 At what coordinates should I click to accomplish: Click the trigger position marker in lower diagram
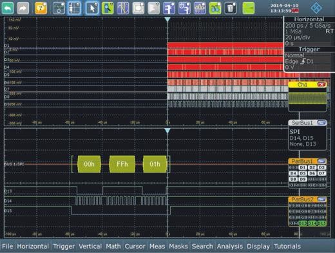click(167, 131)
